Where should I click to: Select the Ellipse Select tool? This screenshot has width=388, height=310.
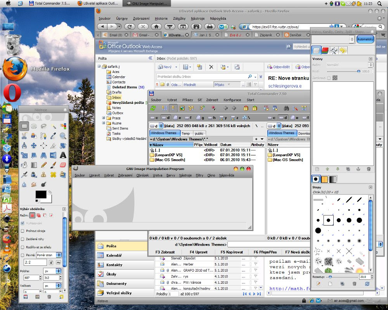pyautogui.click(x=34, y=126)
